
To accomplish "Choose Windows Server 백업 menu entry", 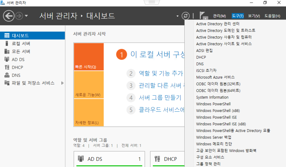I will coord(214,137).
